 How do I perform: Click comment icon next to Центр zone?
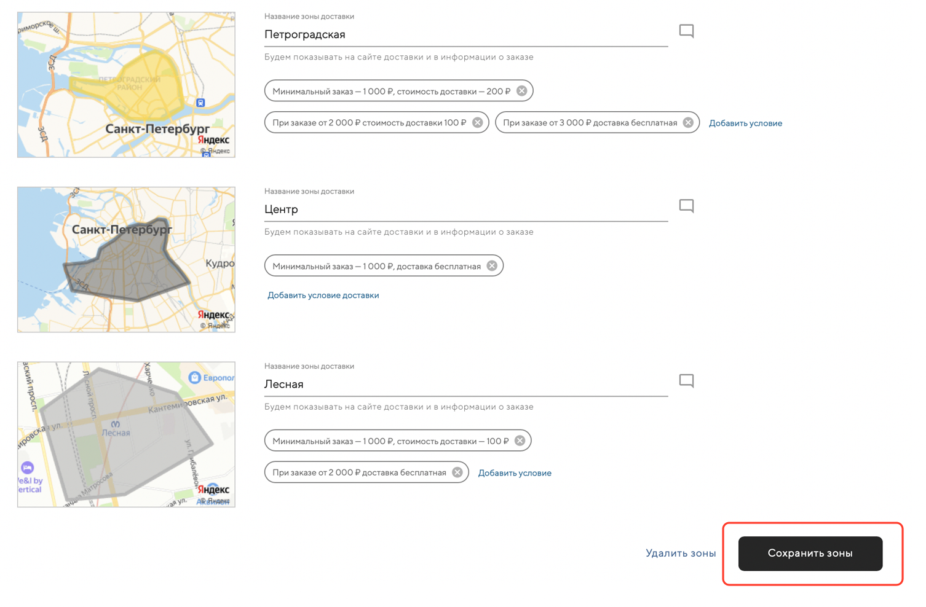(x=686, y=206)
